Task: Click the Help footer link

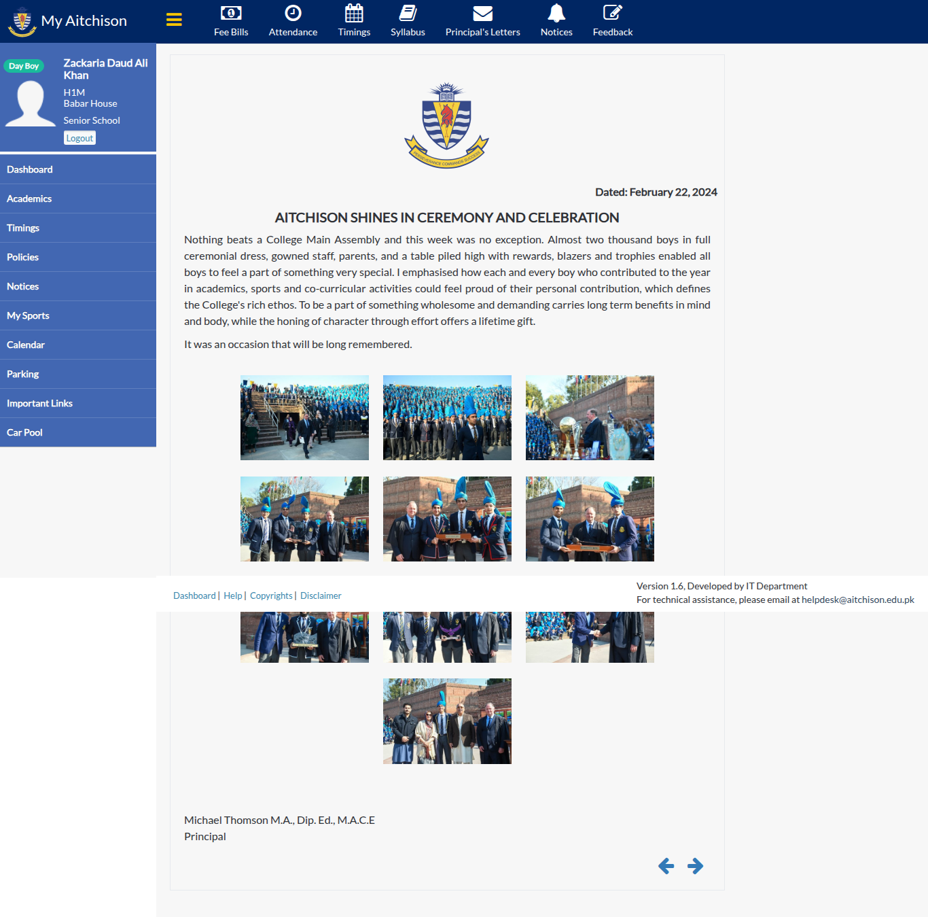Action: 233,595
